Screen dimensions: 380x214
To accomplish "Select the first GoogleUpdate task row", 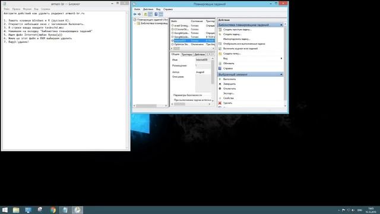I will 193,33.
